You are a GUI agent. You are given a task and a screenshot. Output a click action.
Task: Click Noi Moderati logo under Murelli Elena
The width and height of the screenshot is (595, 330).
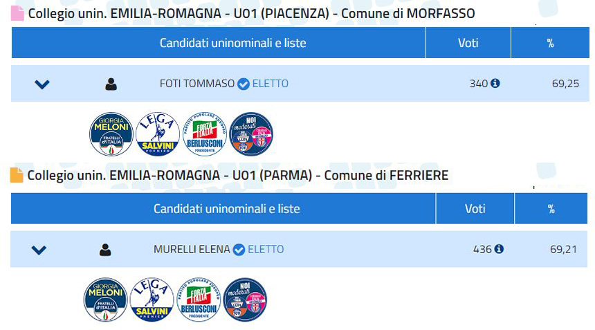[245, 300]
